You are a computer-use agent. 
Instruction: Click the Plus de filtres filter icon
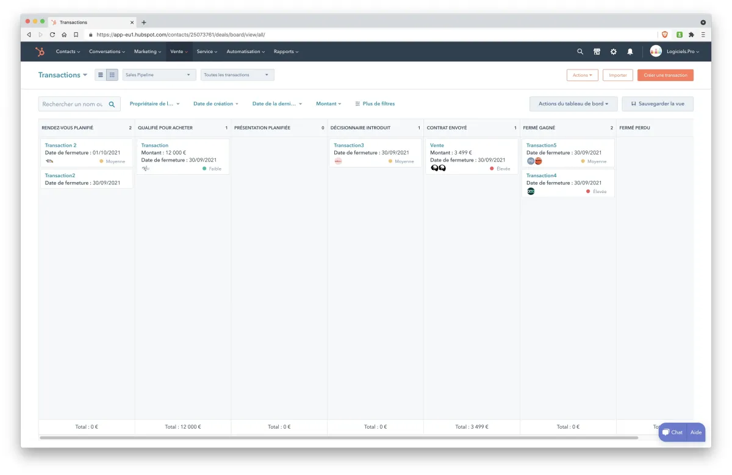357,104
